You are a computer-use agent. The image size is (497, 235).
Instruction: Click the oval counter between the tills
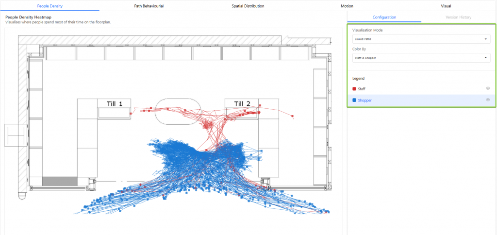(178, 110)
